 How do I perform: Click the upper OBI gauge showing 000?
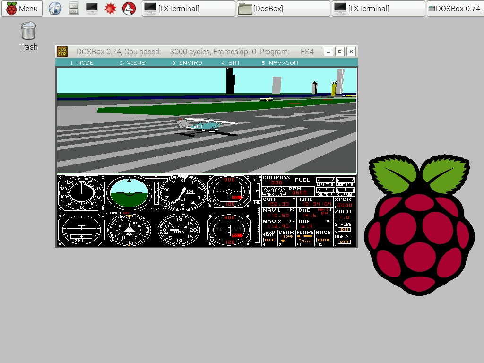229,192
